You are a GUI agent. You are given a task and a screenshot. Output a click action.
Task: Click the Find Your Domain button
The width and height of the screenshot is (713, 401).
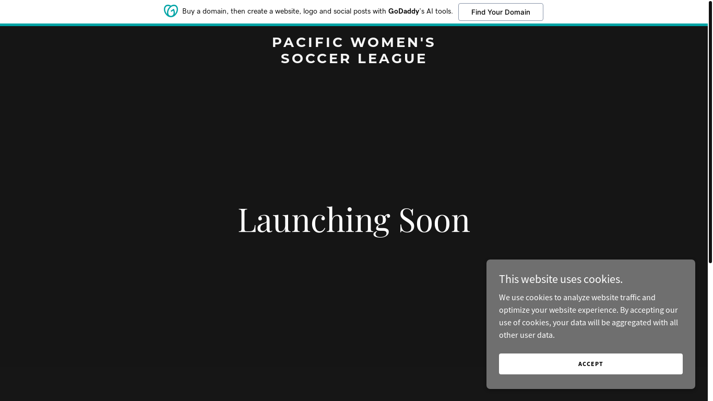[501, 12]
